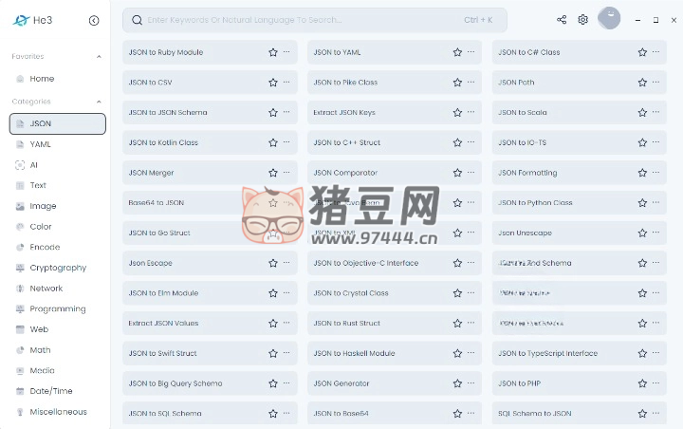Open settings via the gear icon
Image resolution: width=683 pixels, height=429 pixels.
[x=583, y=20]
